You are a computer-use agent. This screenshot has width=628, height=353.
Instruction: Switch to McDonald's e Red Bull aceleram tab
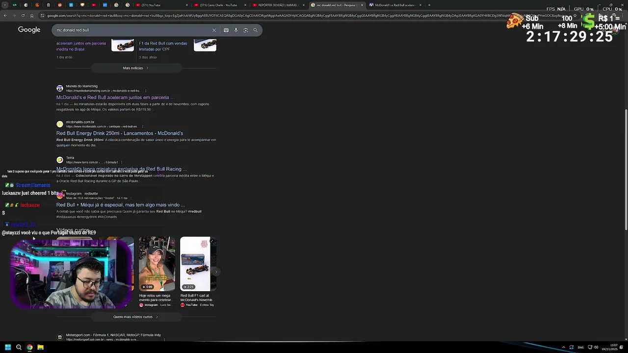(395, 5)
